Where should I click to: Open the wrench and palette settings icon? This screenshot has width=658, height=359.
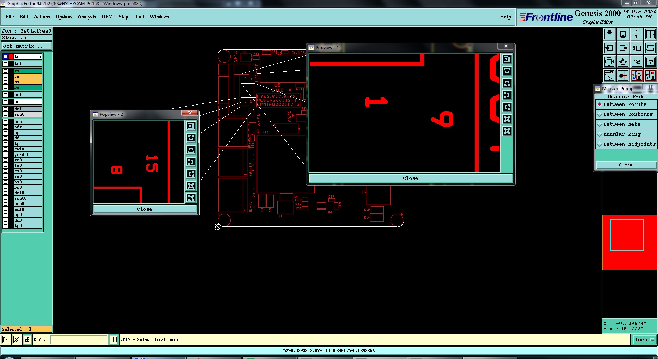point(609,75)
